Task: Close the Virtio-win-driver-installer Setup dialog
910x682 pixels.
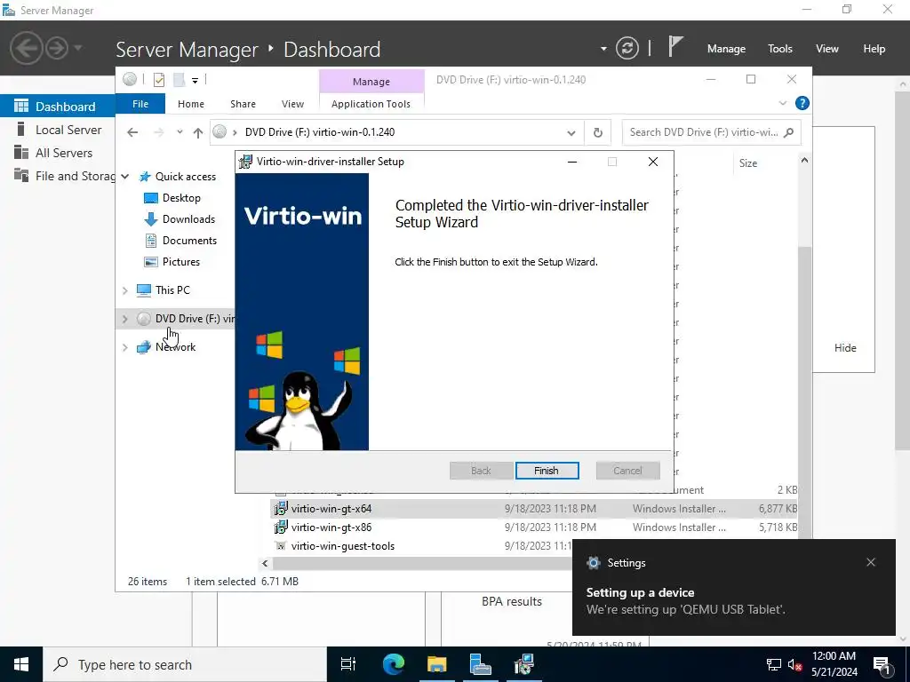Action: tap(653, 162)
